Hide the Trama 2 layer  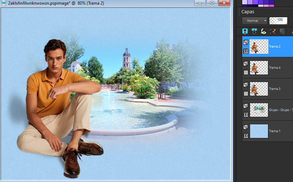coord(246,51)
